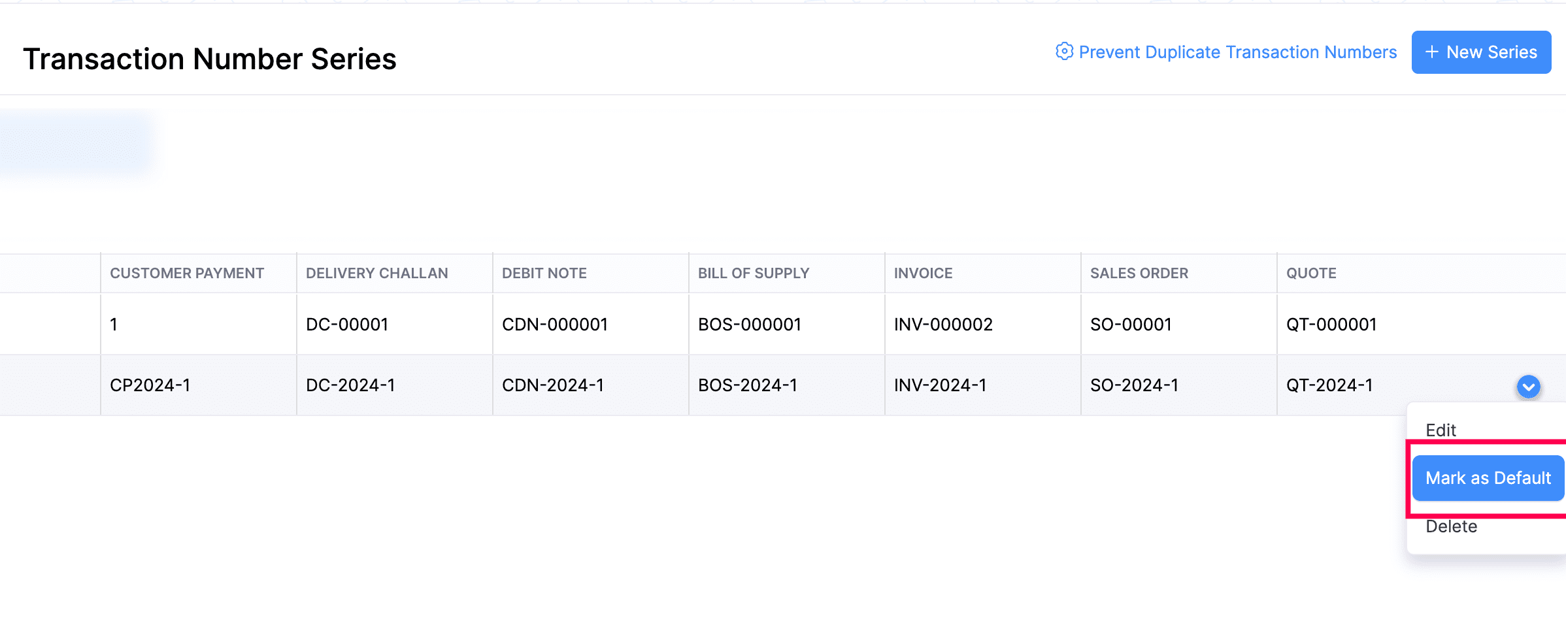Select the CP2024-1 customer payment cell
Viewport: 1566px width, 627px height.
point(150,385)
